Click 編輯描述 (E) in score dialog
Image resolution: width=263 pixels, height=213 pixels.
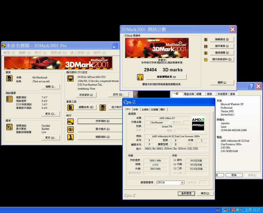pos(222,40)
